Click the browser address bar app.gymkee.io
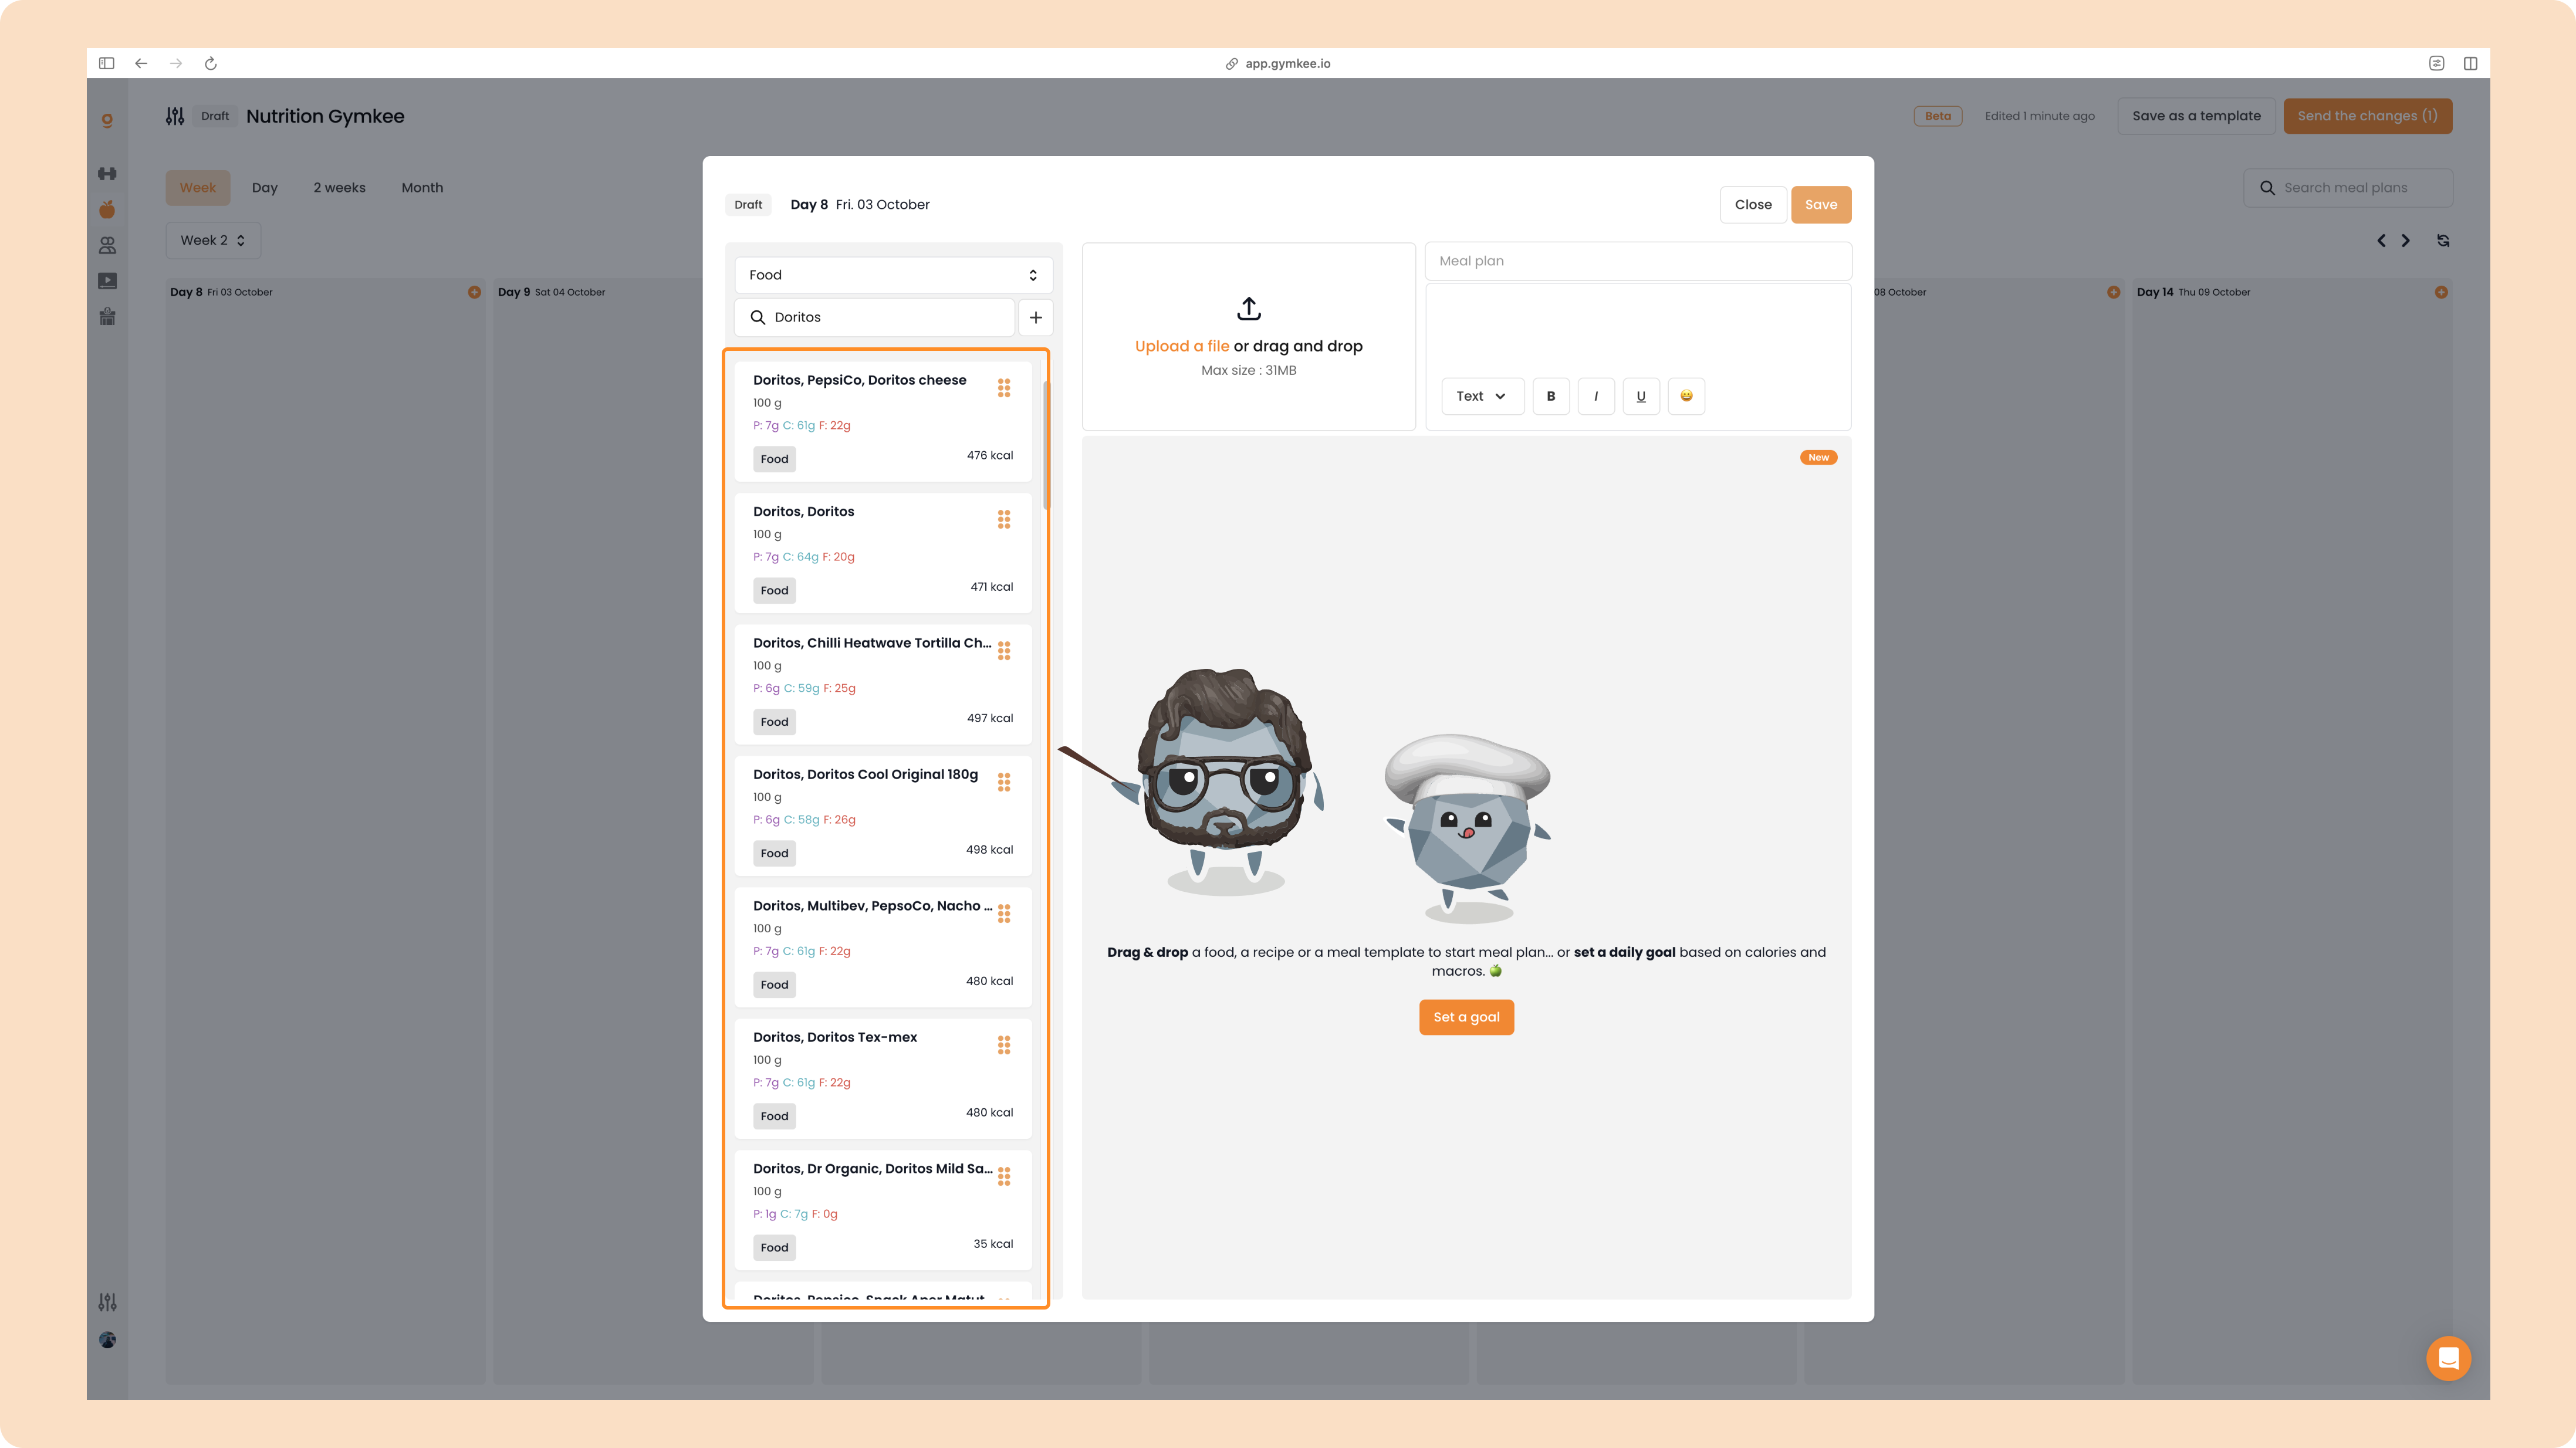2576x1448 pixels. pyautogui.click(x=1278, y=63)
